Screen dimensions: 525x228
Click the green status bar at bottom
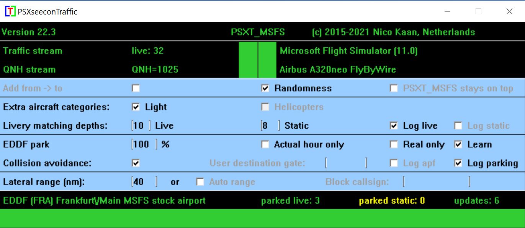click(x=262, y=218)
